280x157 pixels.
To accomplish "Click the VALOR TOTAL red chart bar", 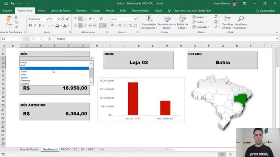I will click(x=133, y=99).
